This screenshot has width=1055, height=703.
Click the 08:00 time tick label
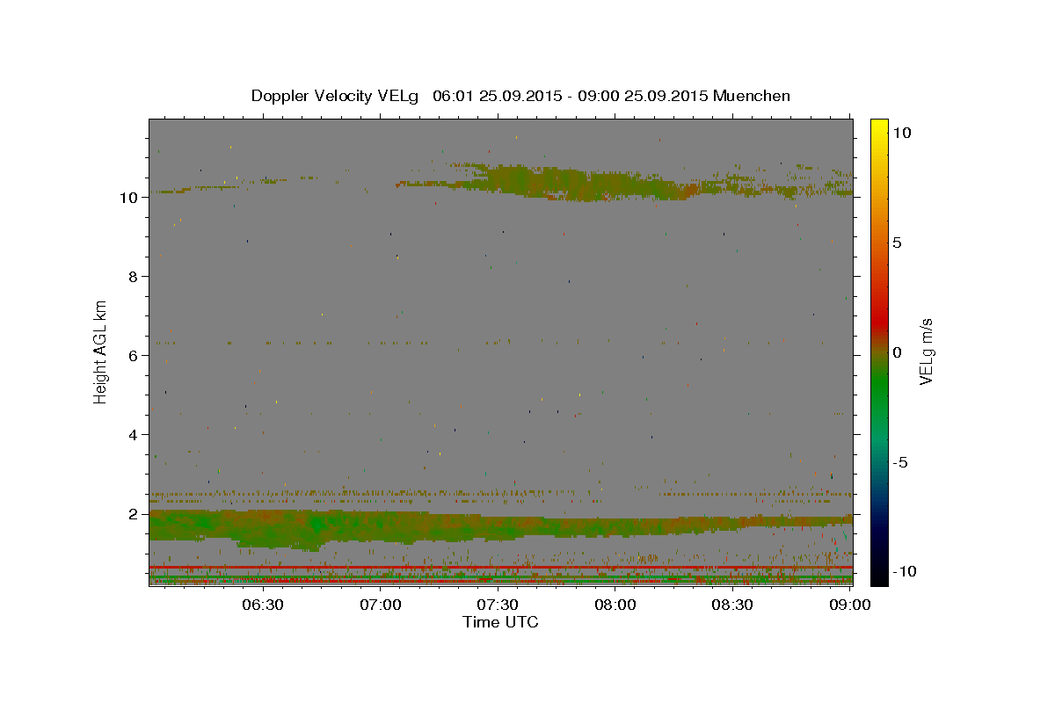pos(615,605)
